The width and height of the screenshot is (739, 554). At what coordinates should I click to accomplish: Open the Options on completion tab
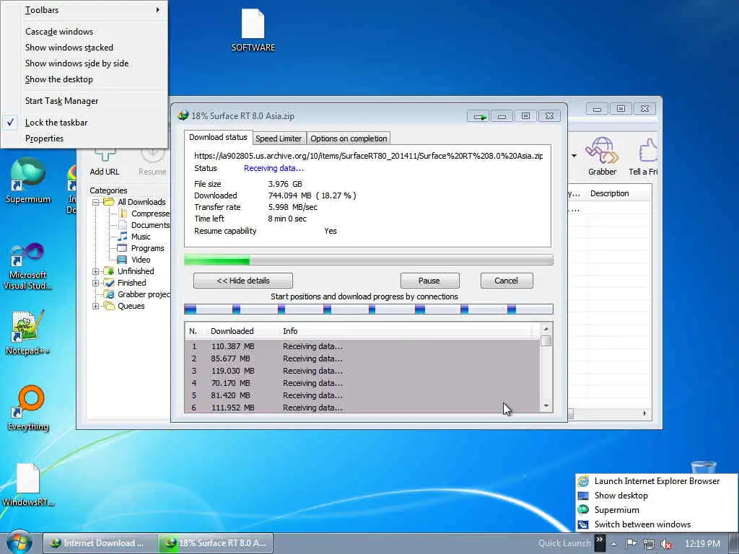[x=349, y=138]
